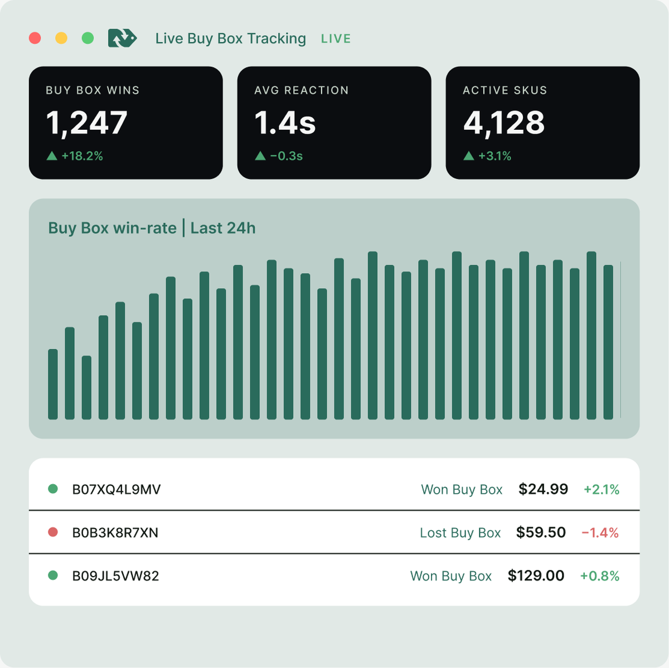Click the 1.4s average reaction value
The image size is (669, 668).
point(285,123)
